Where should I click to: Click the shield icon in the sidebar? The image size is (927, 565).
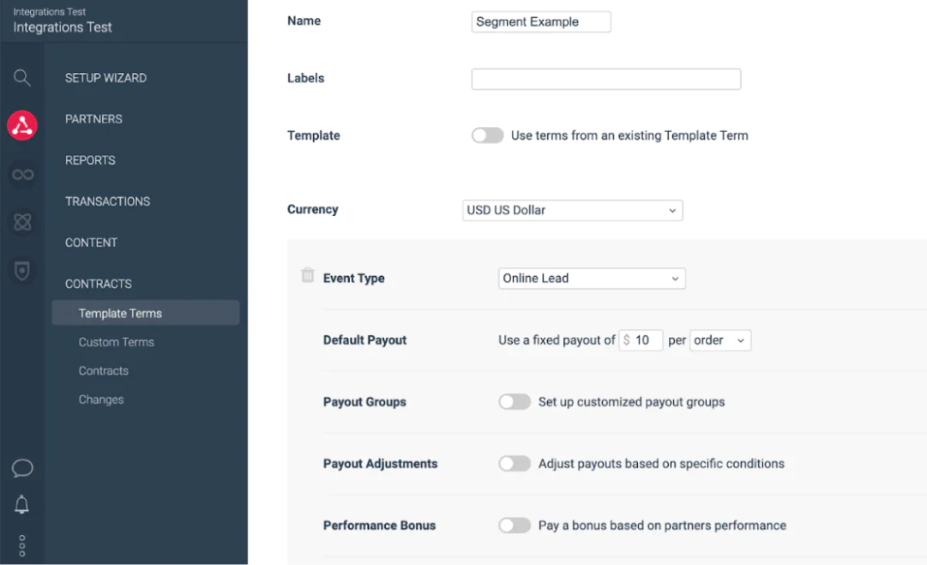(x=21, y=270)
